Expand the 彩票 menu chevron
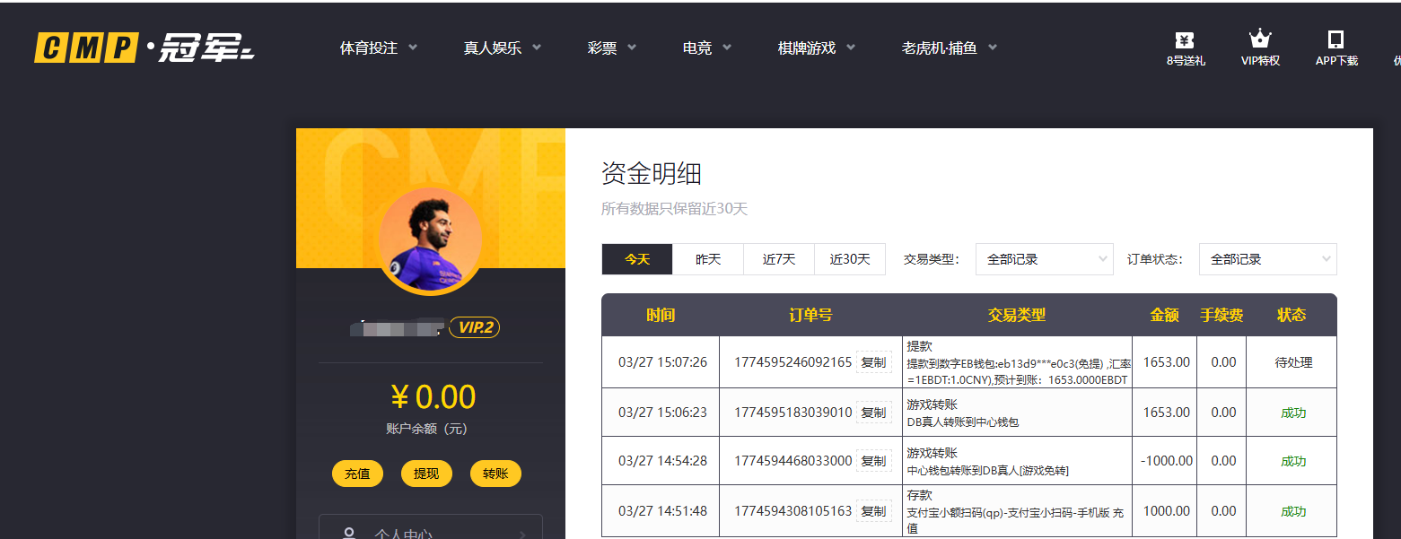This screenshot has height=539, width=1401. (x=631, y=48)
